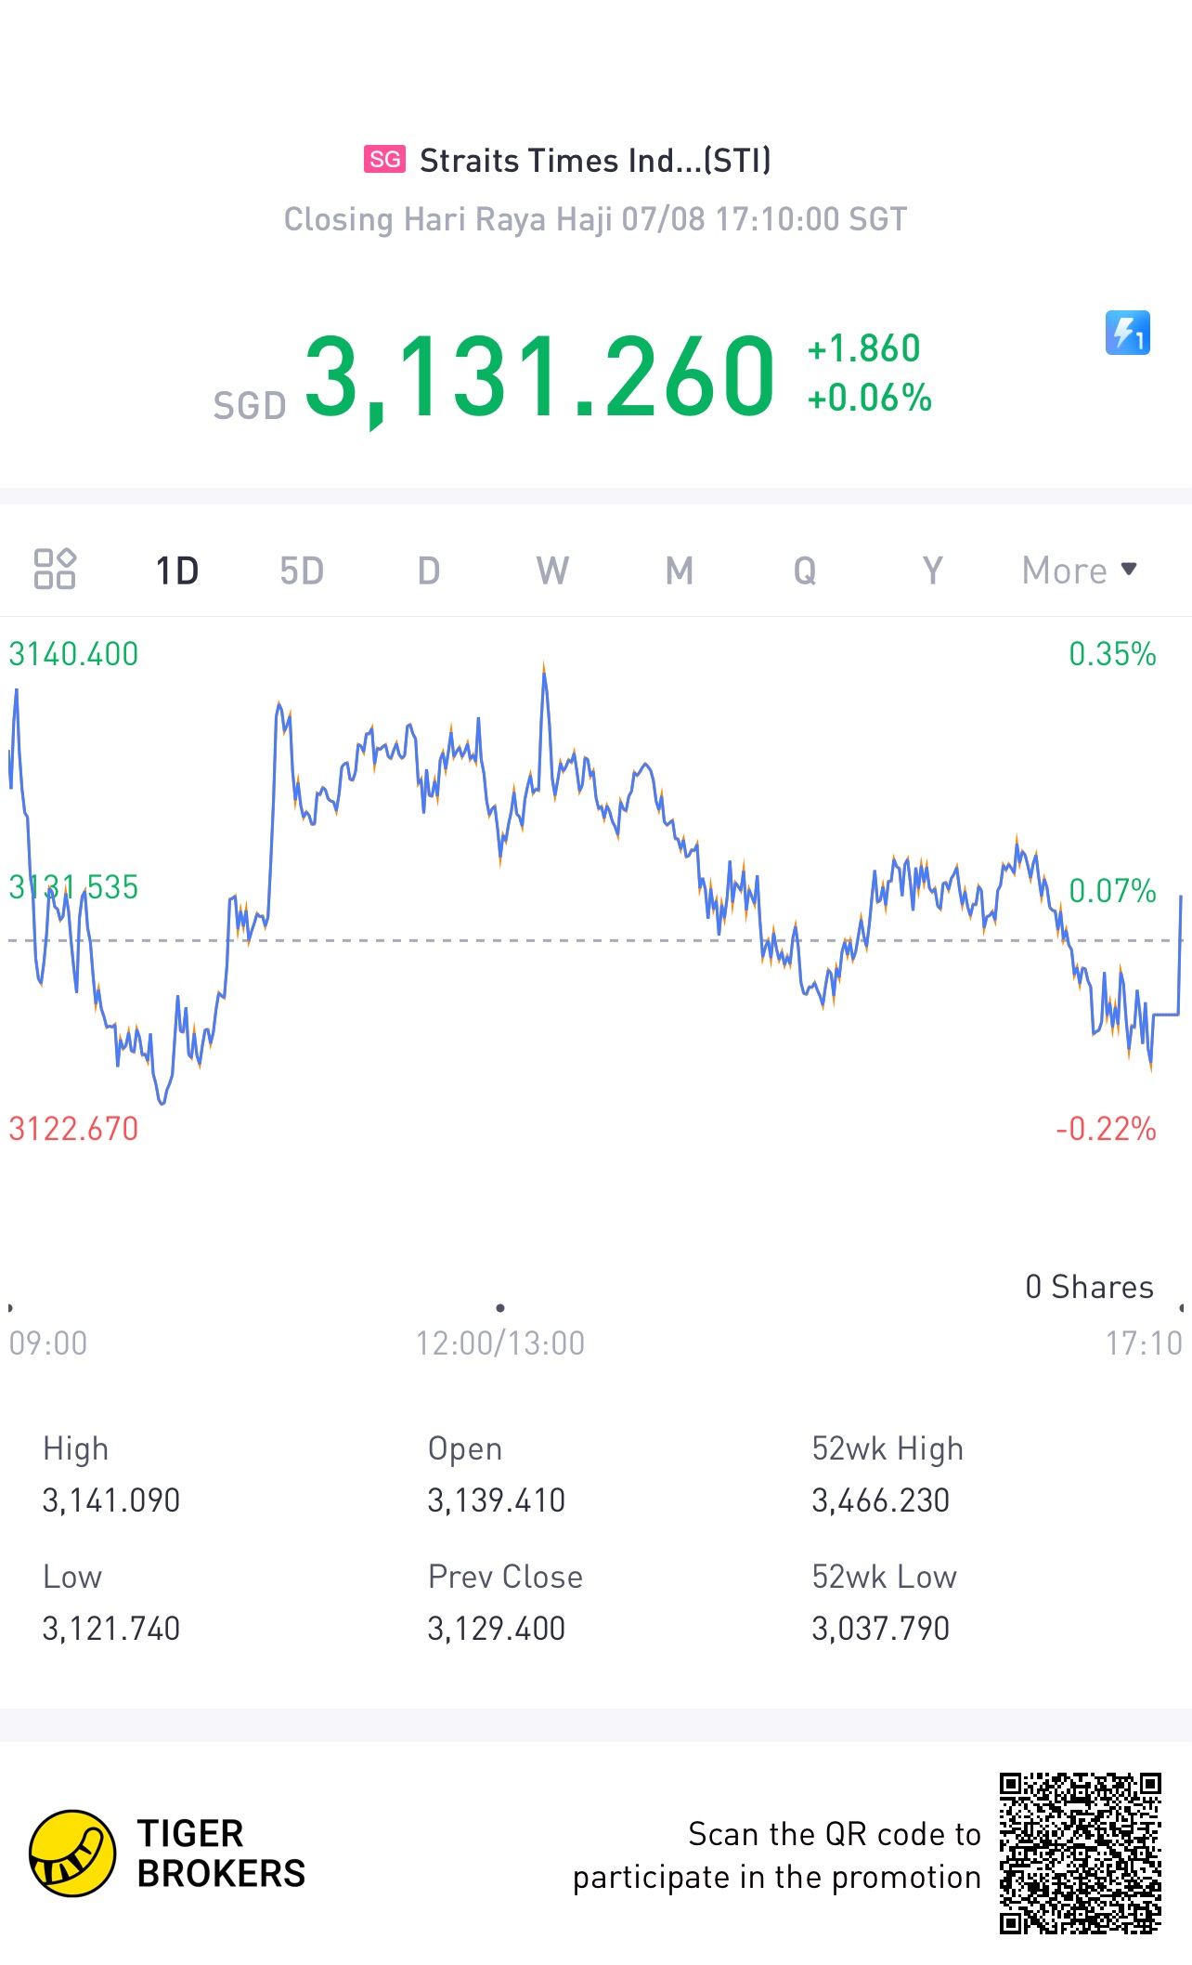
Task: Tap the blue lightning quick-trade icon
Action: [x=1127, y=333]
